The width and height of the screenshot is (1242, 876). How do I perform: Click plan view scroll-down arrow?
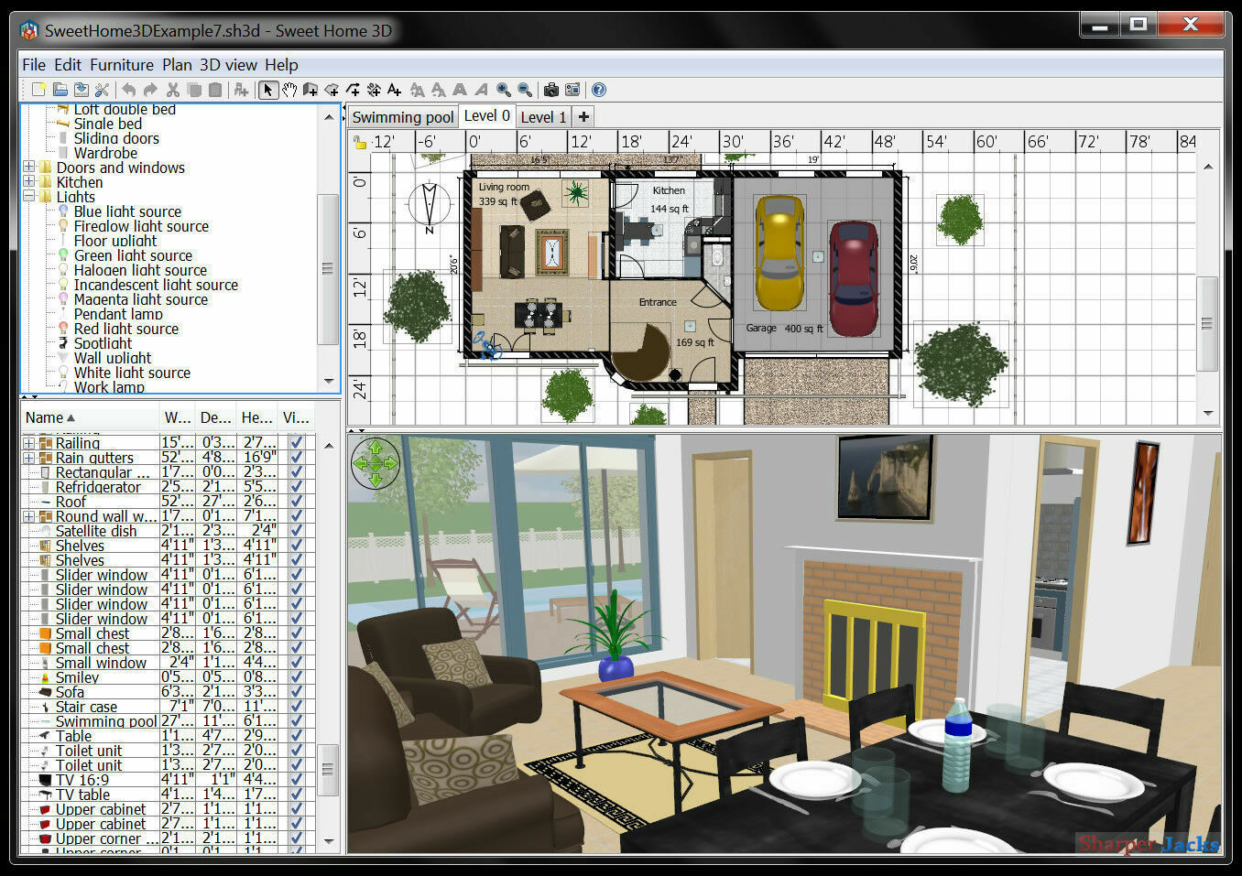1208,414
